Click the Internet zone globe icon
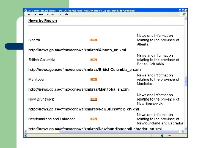 point(162,136)
